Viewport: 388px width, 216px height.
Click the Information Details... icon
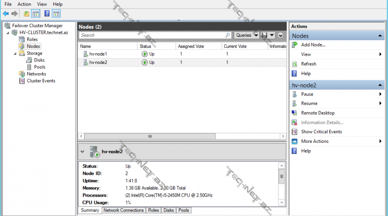(x=294, y=123)
